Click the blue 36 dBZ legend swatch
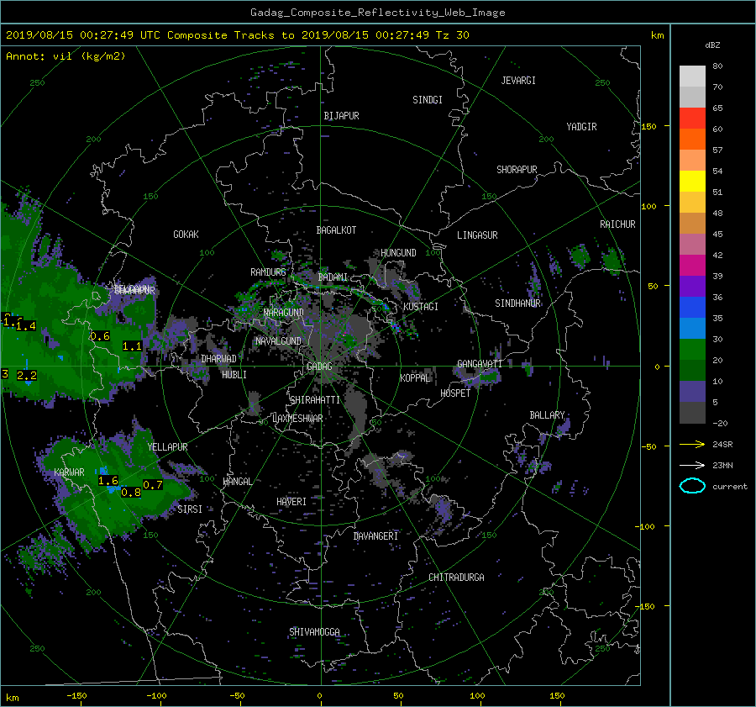756x707 pixels. pos(692,307)
